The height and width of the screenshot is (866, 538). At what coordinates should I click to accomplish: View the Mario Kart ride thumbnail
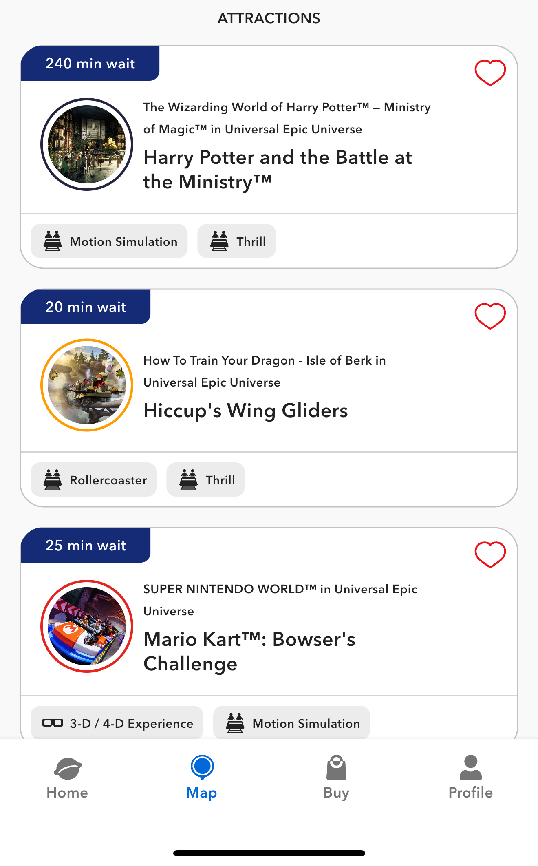[87, 626]
